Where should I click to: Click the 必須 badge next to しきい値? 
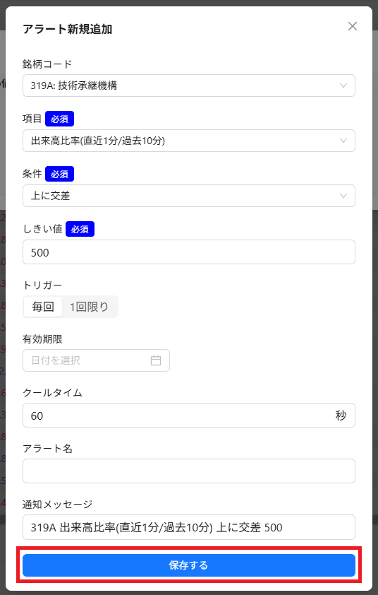pyautogui.click(x=80, y=229)
